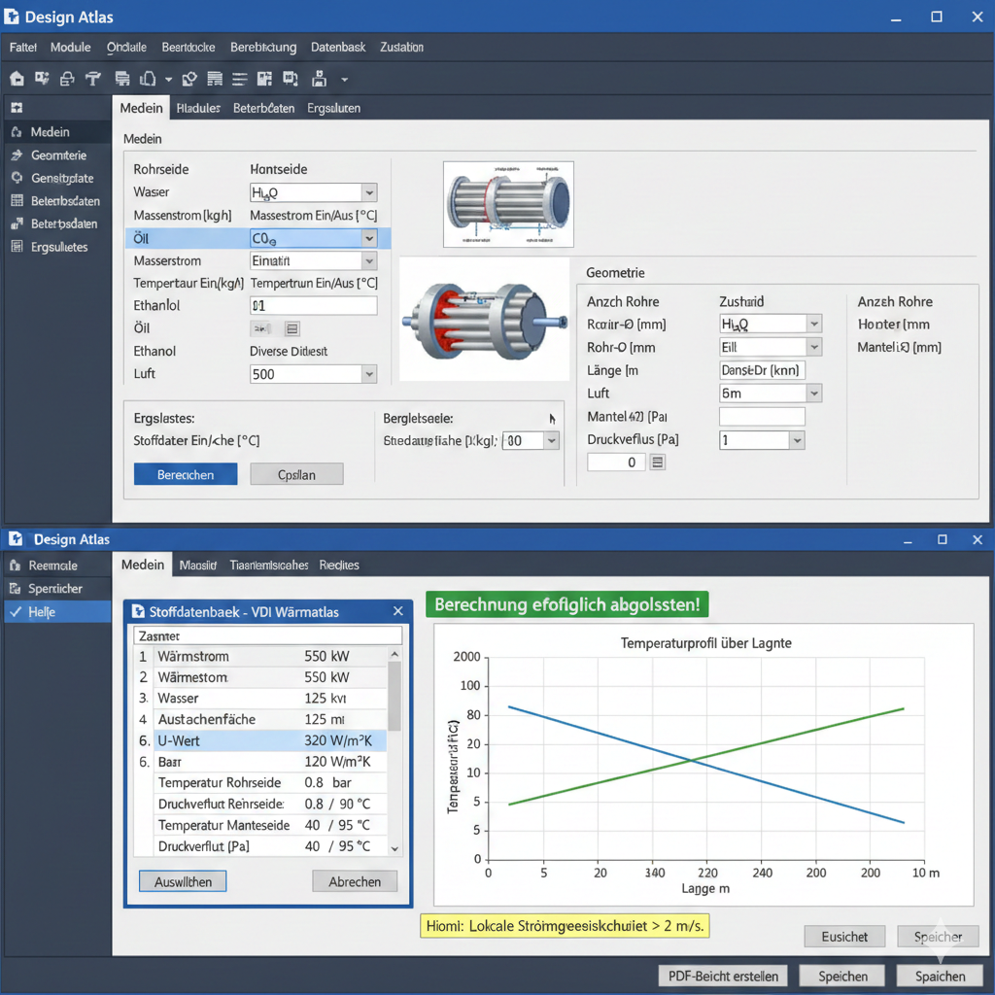995x995 pixels.
Task: Switch to the Ergsluten tab
Action: 333,108
